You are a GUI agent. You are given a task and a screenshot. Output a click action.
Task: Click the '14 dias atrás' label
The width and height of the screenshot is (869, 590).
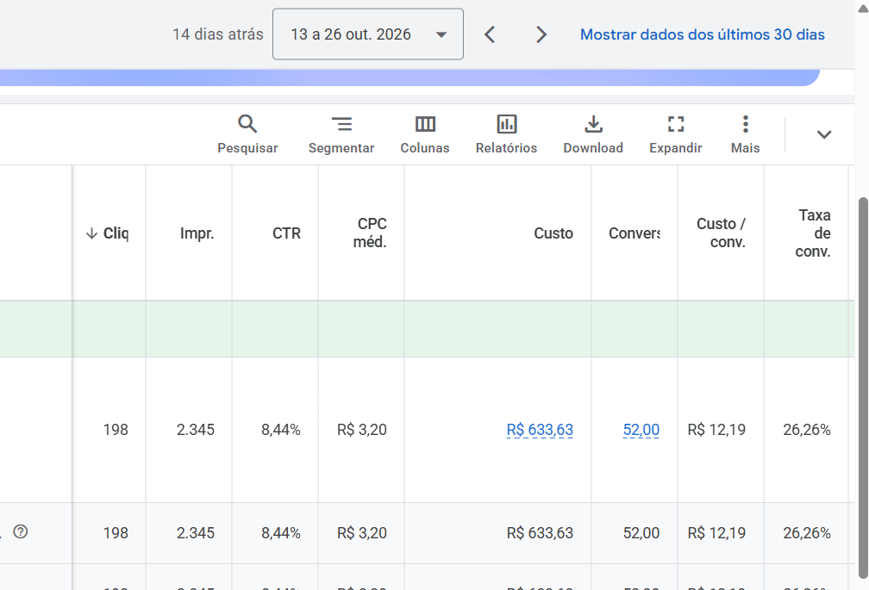tap(218, 34)
